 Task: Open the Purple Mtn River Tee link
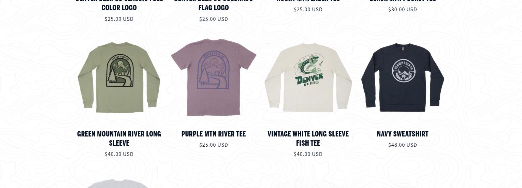(x=214, y=134)
